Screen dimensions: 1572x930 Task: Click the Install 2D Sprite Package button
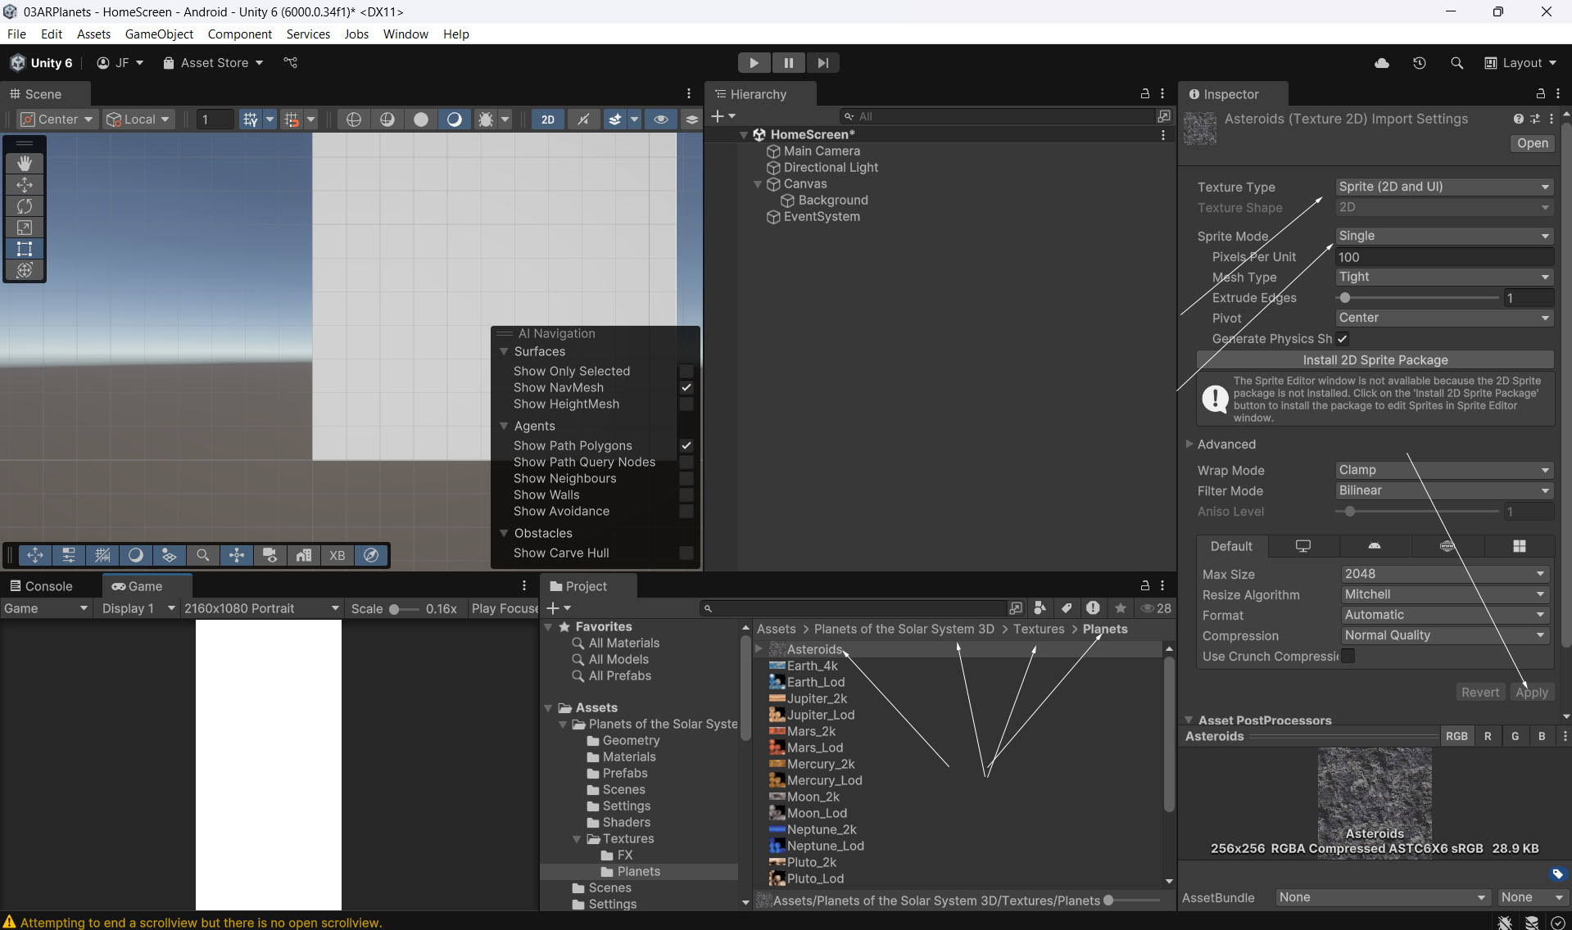point(1375,360)
